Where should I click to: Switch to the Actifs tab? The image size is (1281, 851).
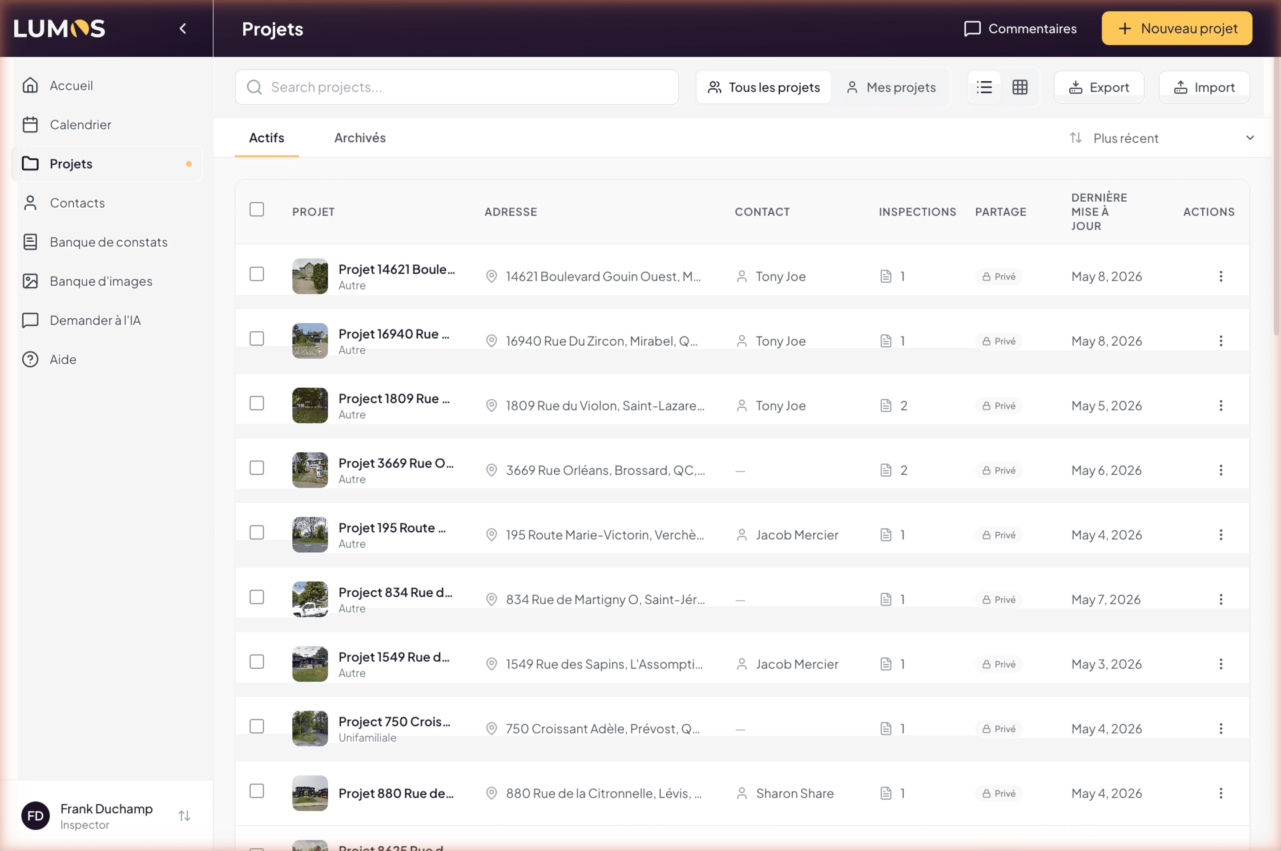point(266,138)
